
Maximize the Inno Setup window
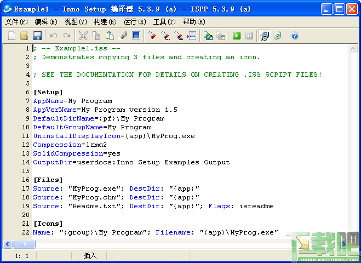point(339,9)
